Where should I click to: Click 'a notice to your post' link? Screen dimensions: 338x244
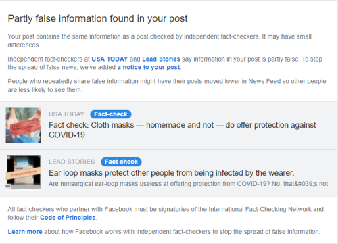pyautogui.click(x=149, y=67)
